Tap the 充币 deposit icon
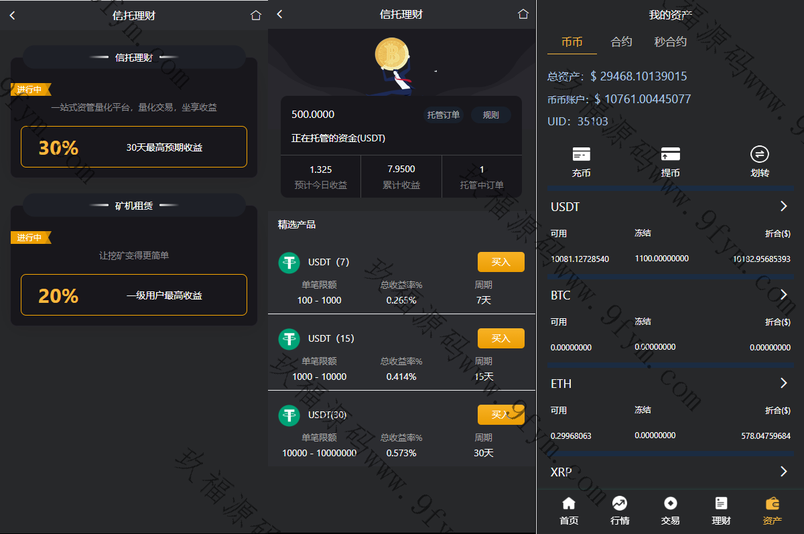This screenshot has height=534, width=804. tap(582, 155)
